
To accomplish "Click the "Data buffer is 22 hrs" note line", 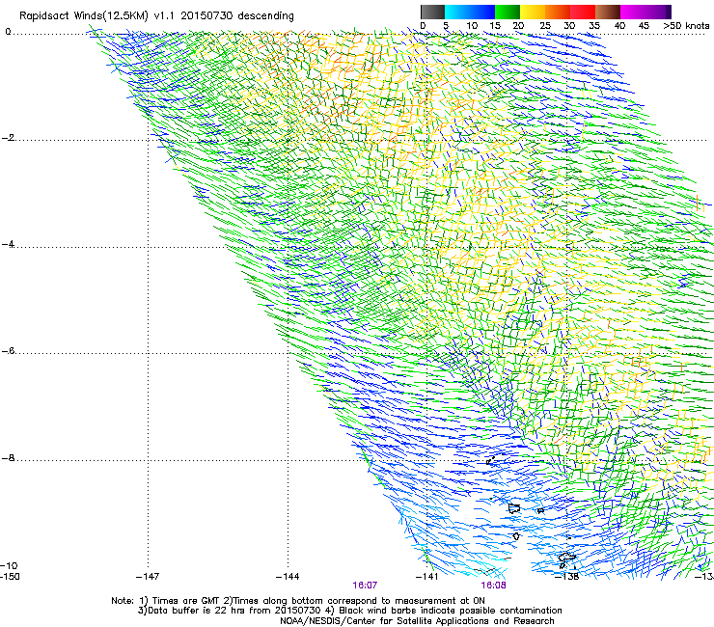I will coord(349,611).
